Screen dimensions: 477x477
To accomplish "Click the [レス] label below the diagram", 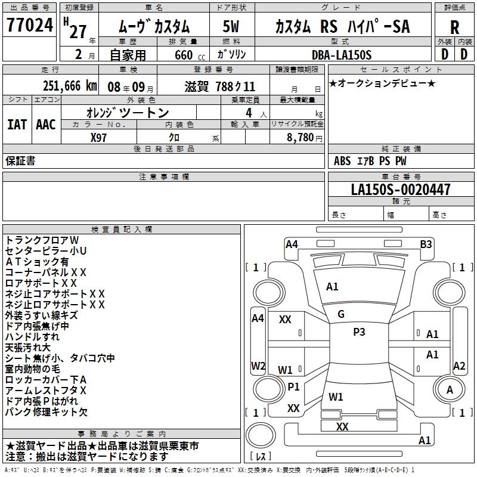I will (x=261, y=457).
